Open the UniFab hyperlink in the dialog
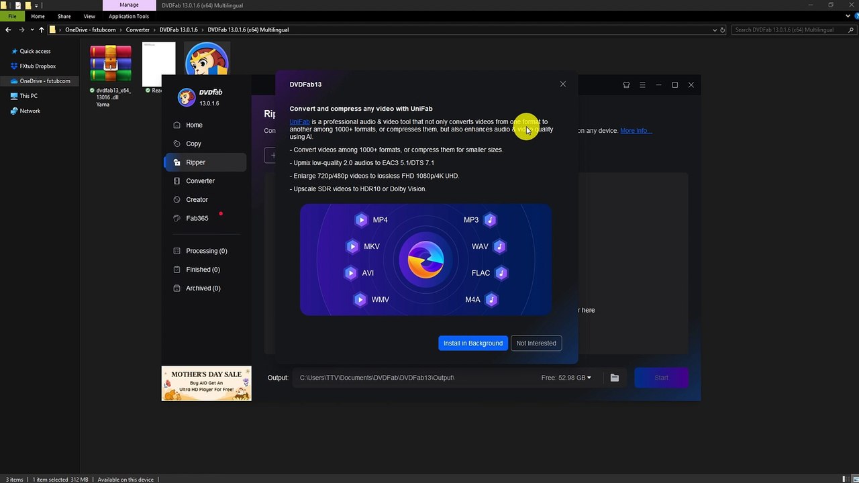 tap(299, 122)
